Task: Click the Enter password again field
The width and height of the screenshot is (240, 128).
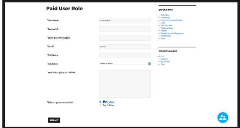Action: 125,38
